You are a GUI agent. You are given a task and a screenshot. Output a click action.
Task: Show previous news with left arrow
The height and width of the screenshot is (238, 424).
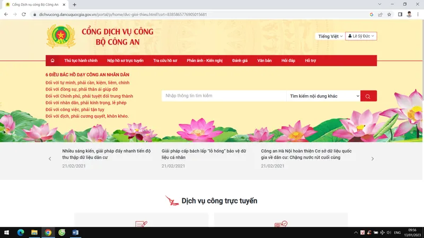[x=50, y=159]
